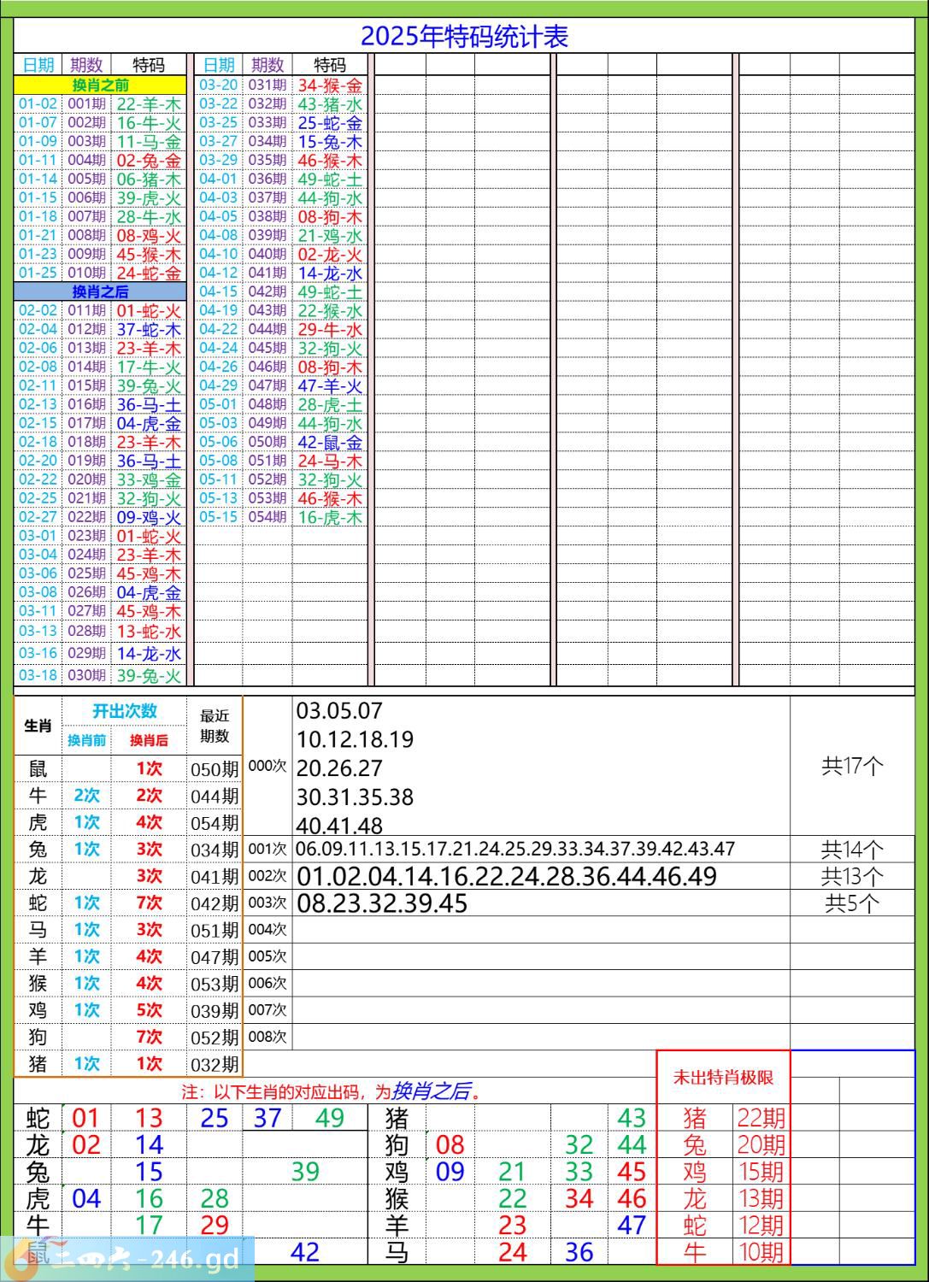Select the 001期 period cell
The width and height of the screenshot is (929, 1282).
coord(86,104)
